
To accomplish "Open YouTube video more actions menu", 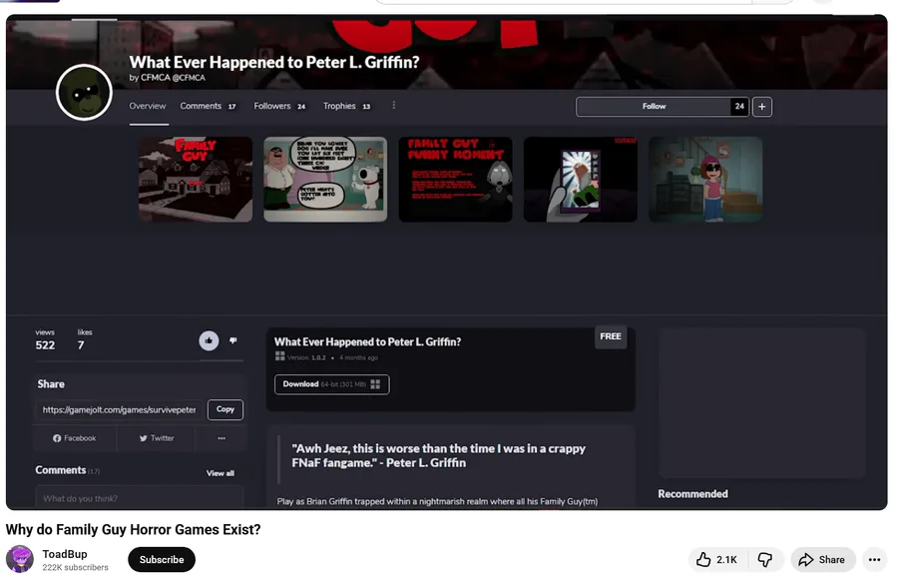I will click(874, 560).
